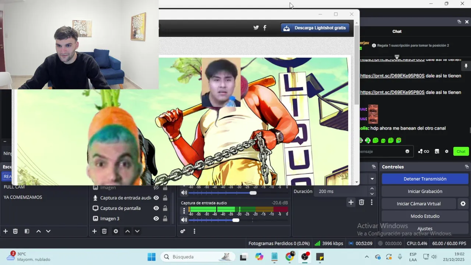Click Iniciar Cámara Virtual button
This screenshot has width=471, height=265.
click(x=419, y=204)
